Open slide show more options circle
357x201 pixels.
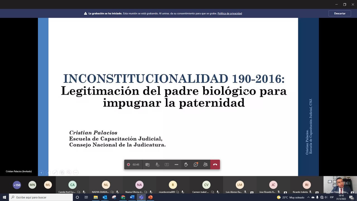pyautogui.click(x=76, y=173)
